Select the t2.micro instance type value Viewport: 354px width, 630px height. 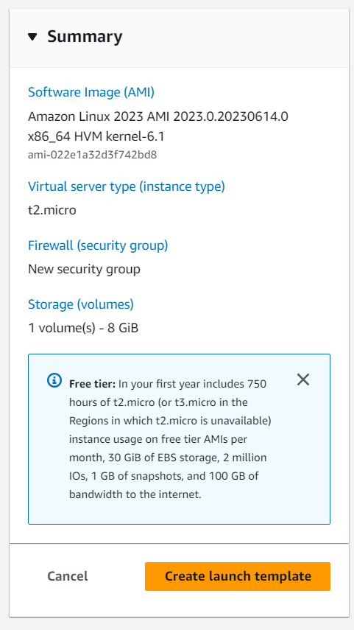pyautogui.click(x=52, y=210)
